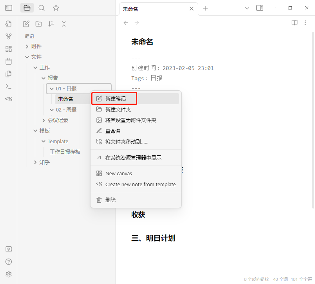Select 新建笔记 from context menu
315x284 pixels.
tap(116, 99)
